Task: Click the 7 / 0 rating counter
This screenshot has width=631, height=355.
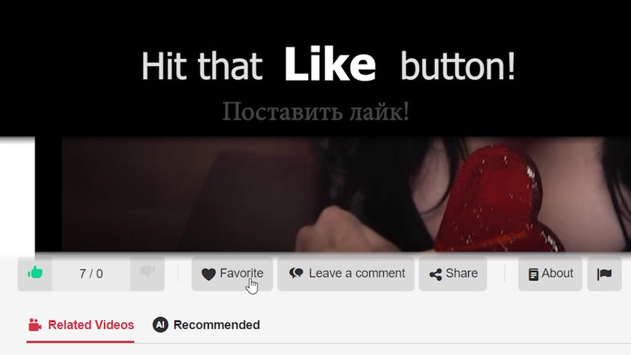Action: click(91, 274)
